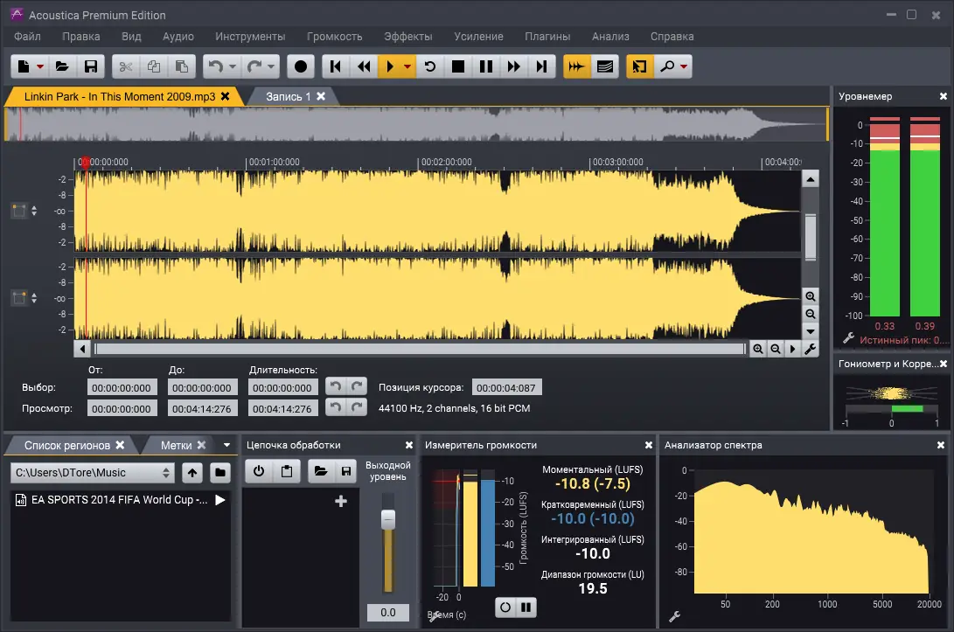Save the processing chain
954x632 pixels.
click(345, 471)
